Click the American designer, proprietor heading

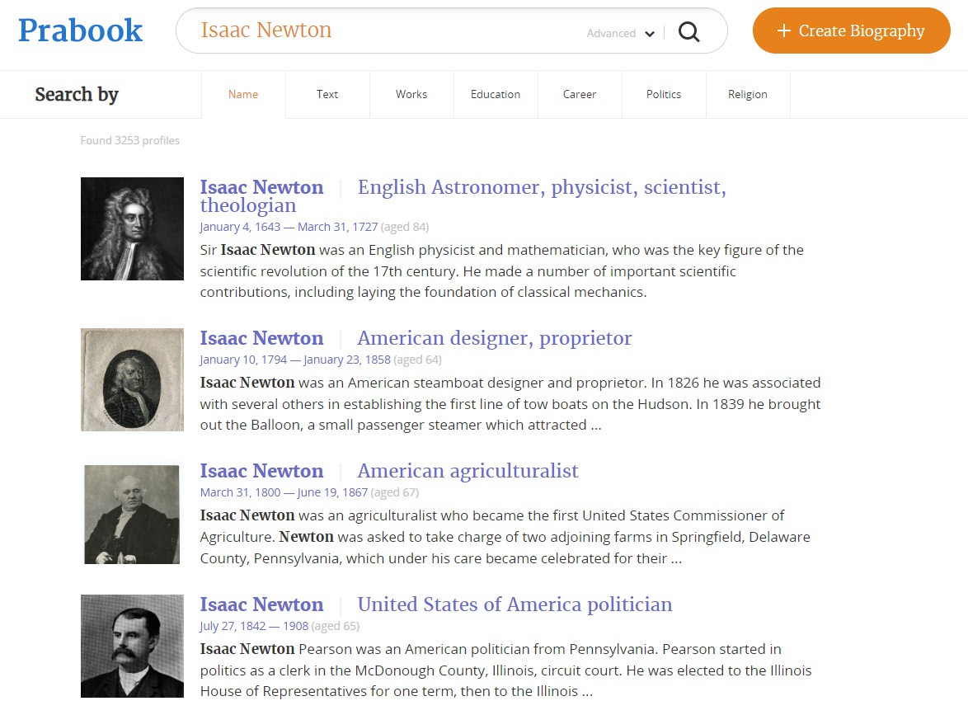click(495, 338)
